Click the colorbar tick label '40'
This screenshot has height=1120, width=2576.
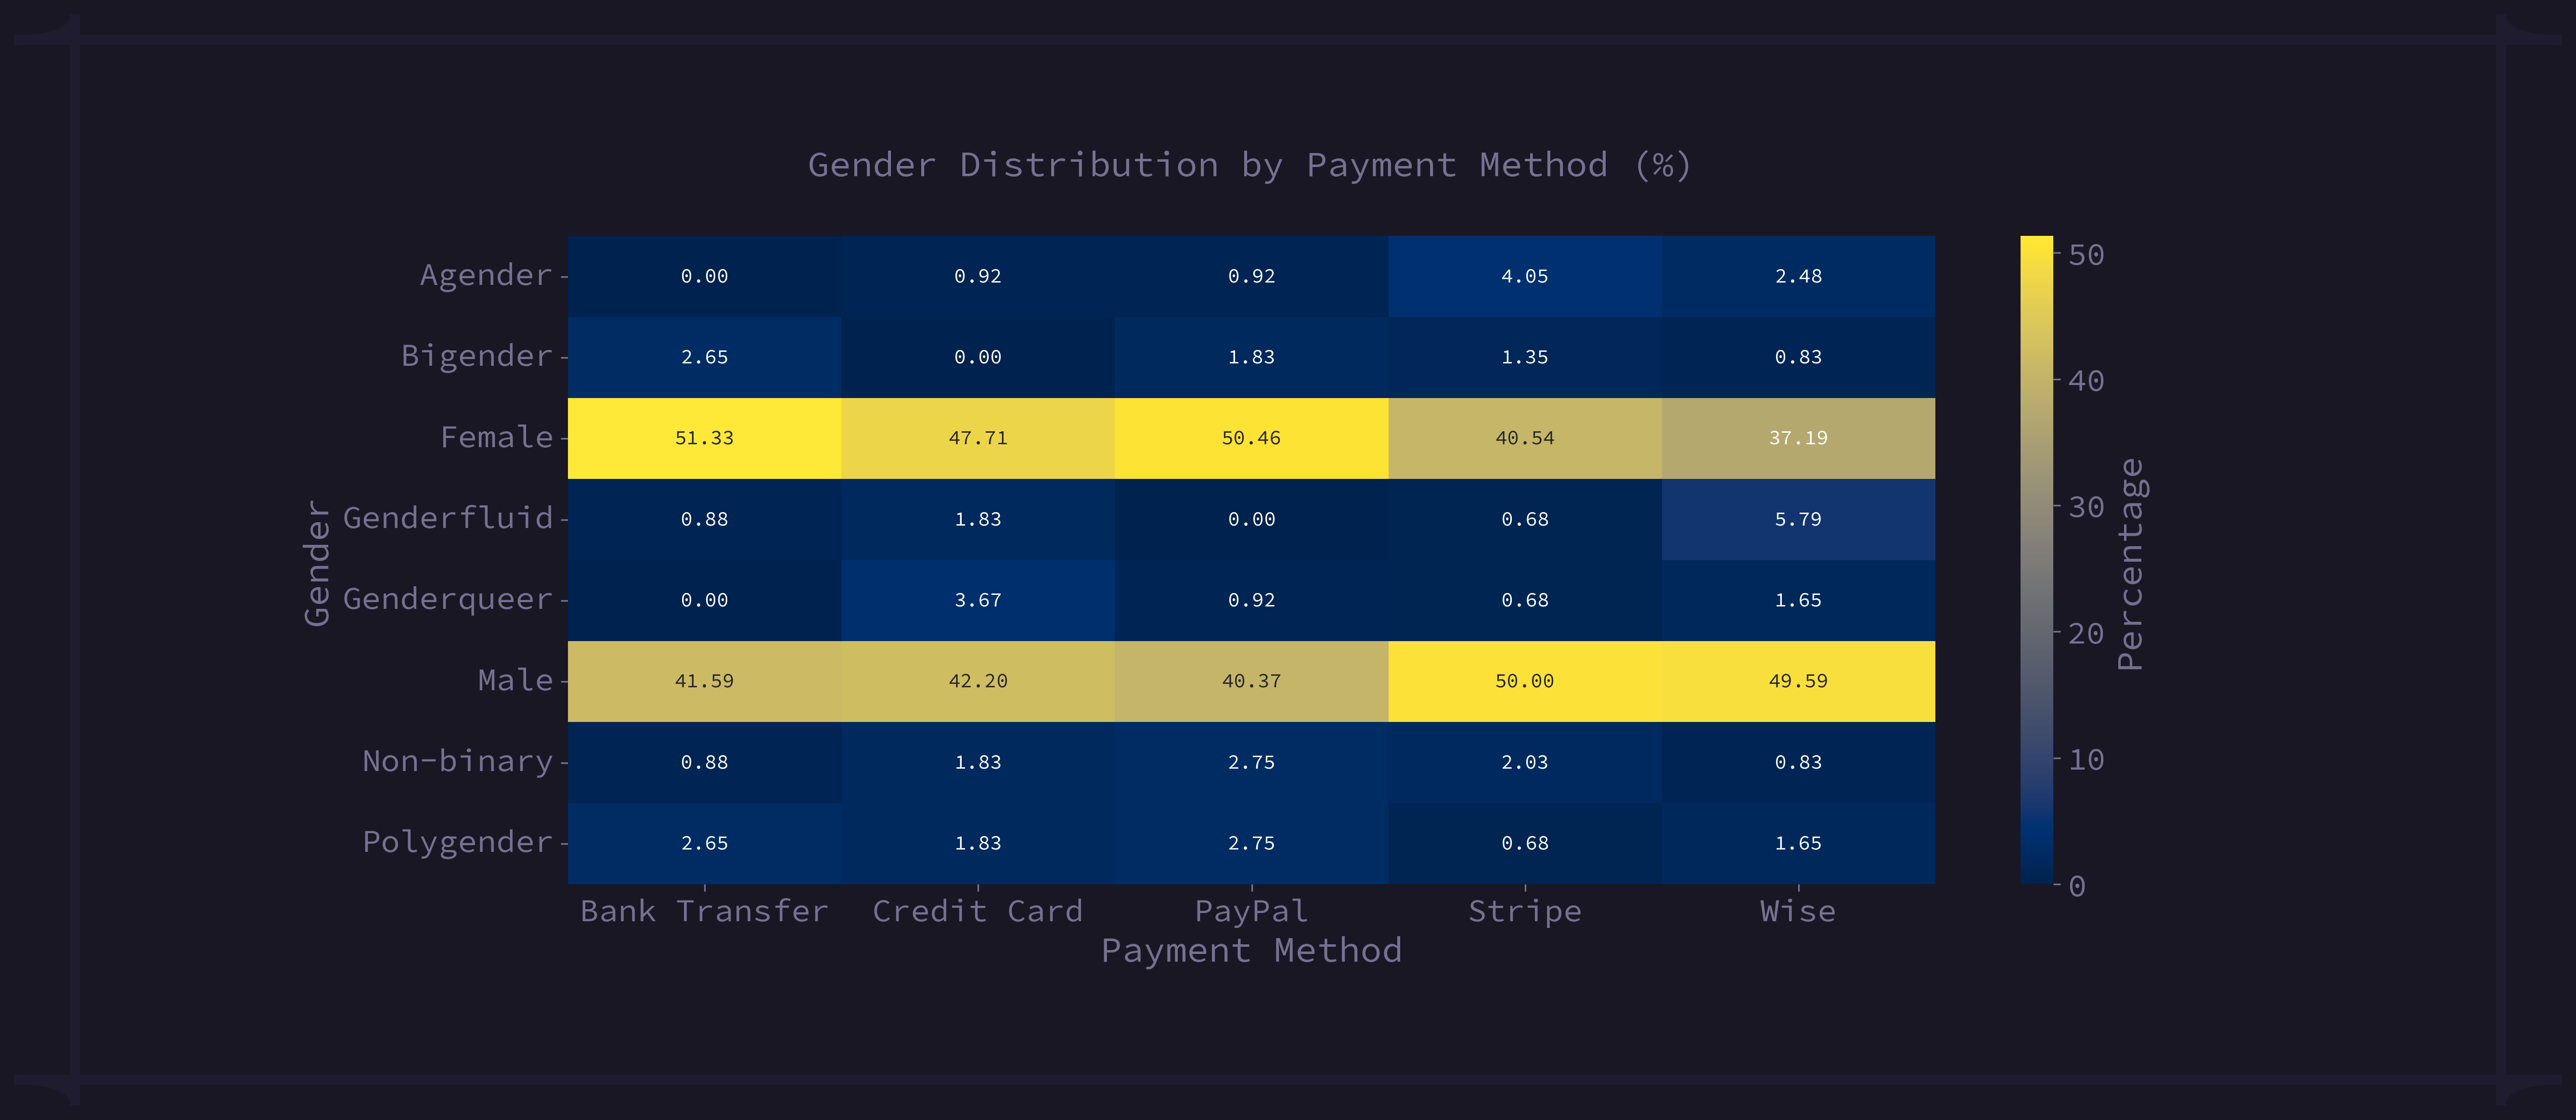click(2086, 381)
